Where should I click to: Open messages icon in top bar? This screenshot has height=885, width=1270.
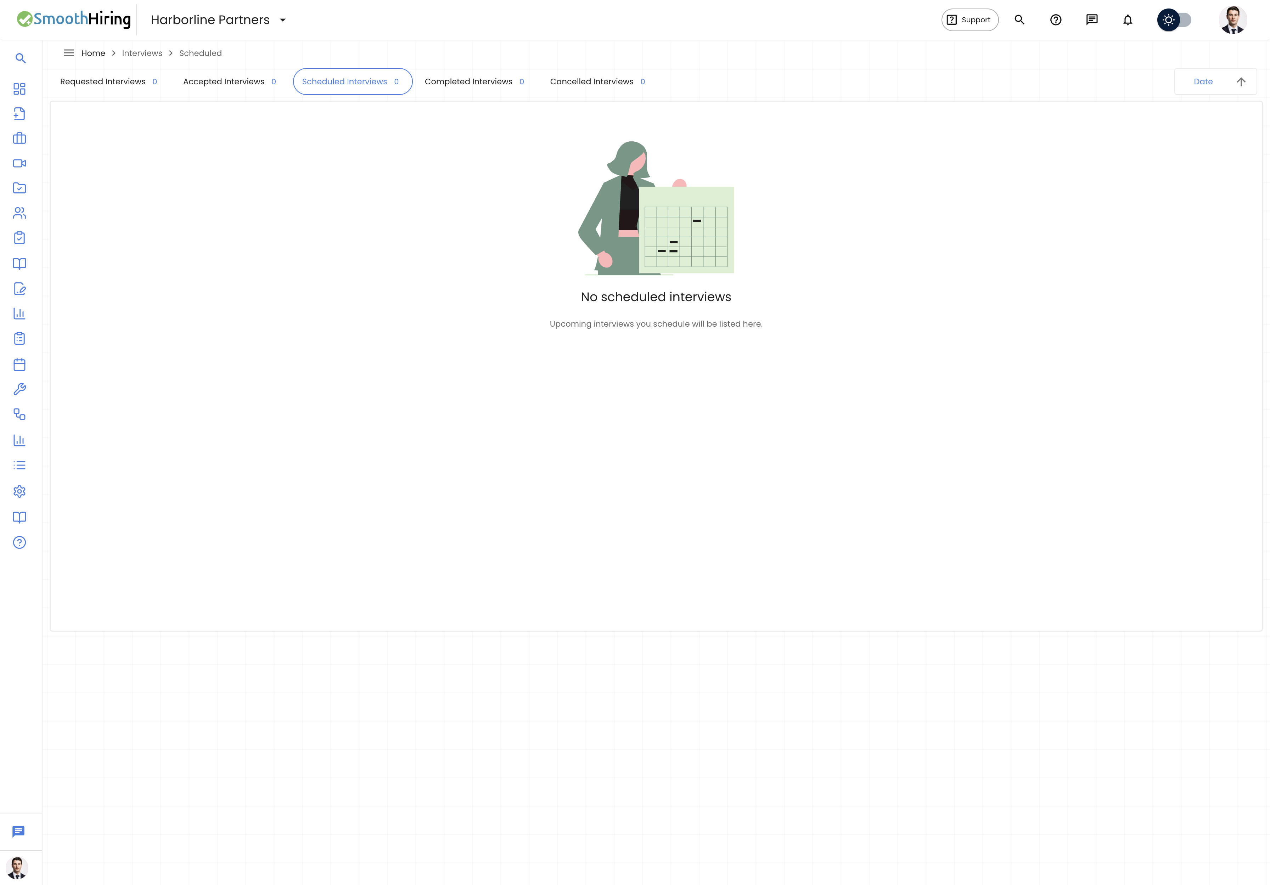(x=1092, y=20)
